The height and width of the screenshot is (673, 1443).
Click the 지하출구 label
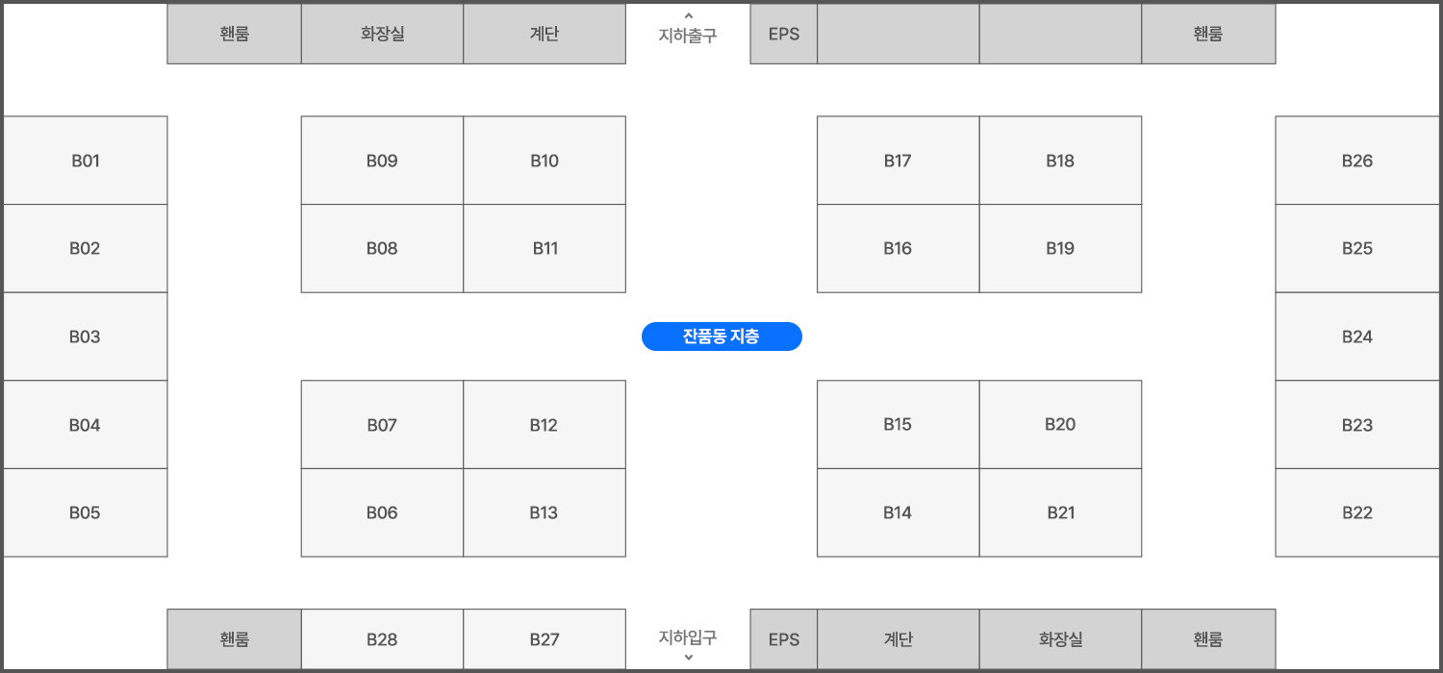688,36
